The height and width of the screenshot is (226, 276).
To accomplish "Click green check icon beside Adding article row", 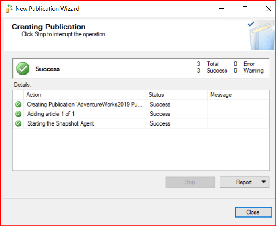I will pos(18,114).
